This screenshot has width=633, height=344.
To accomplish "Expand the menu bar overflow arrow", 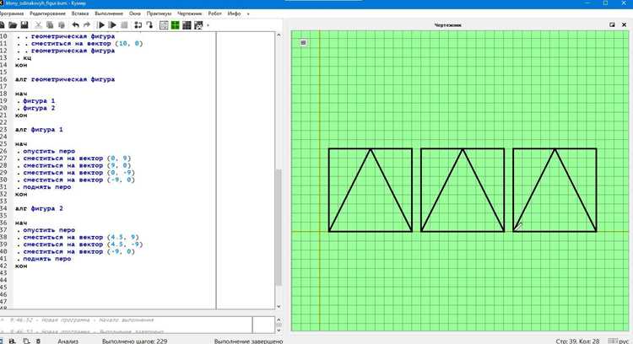I will (248, 13).
